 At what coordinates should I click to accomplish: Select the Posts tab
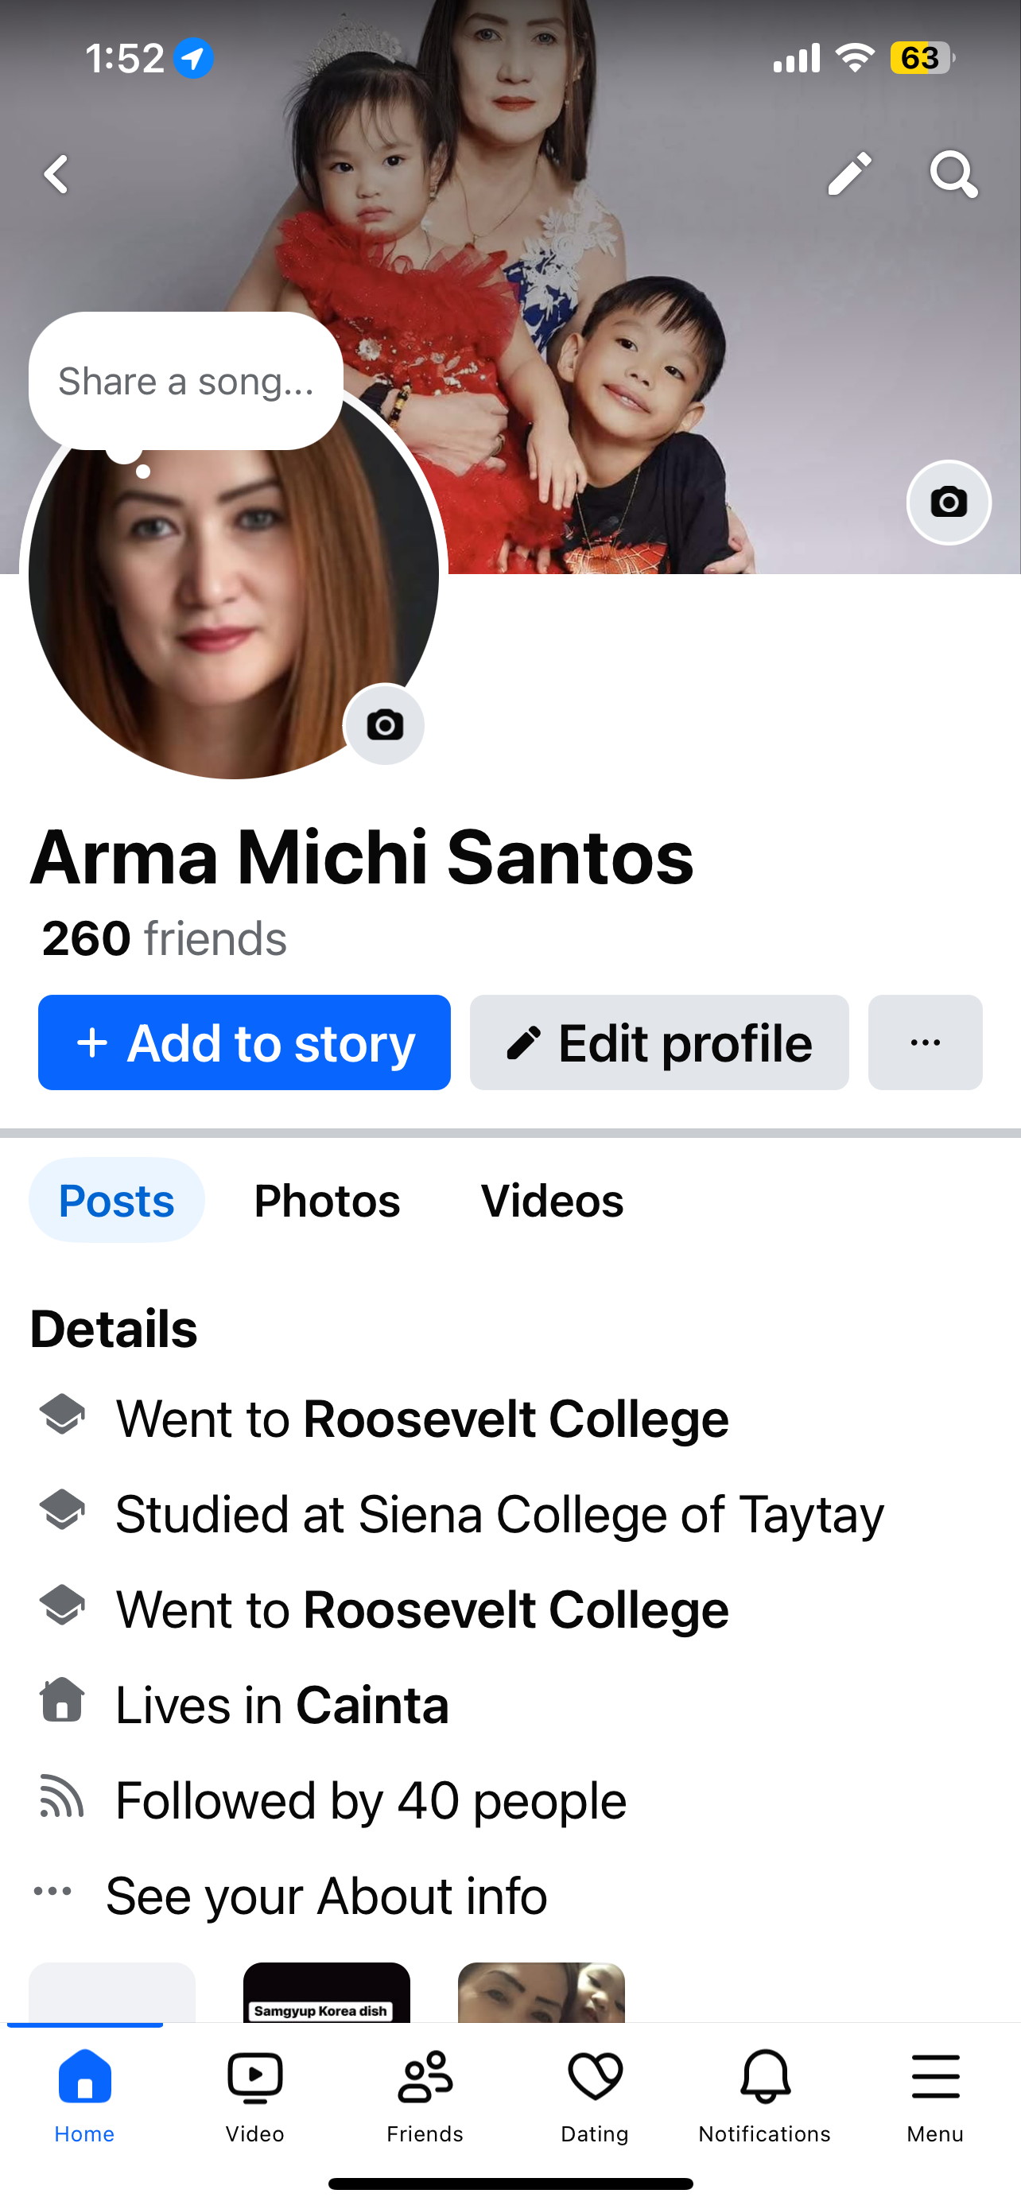click(117, 1201)
